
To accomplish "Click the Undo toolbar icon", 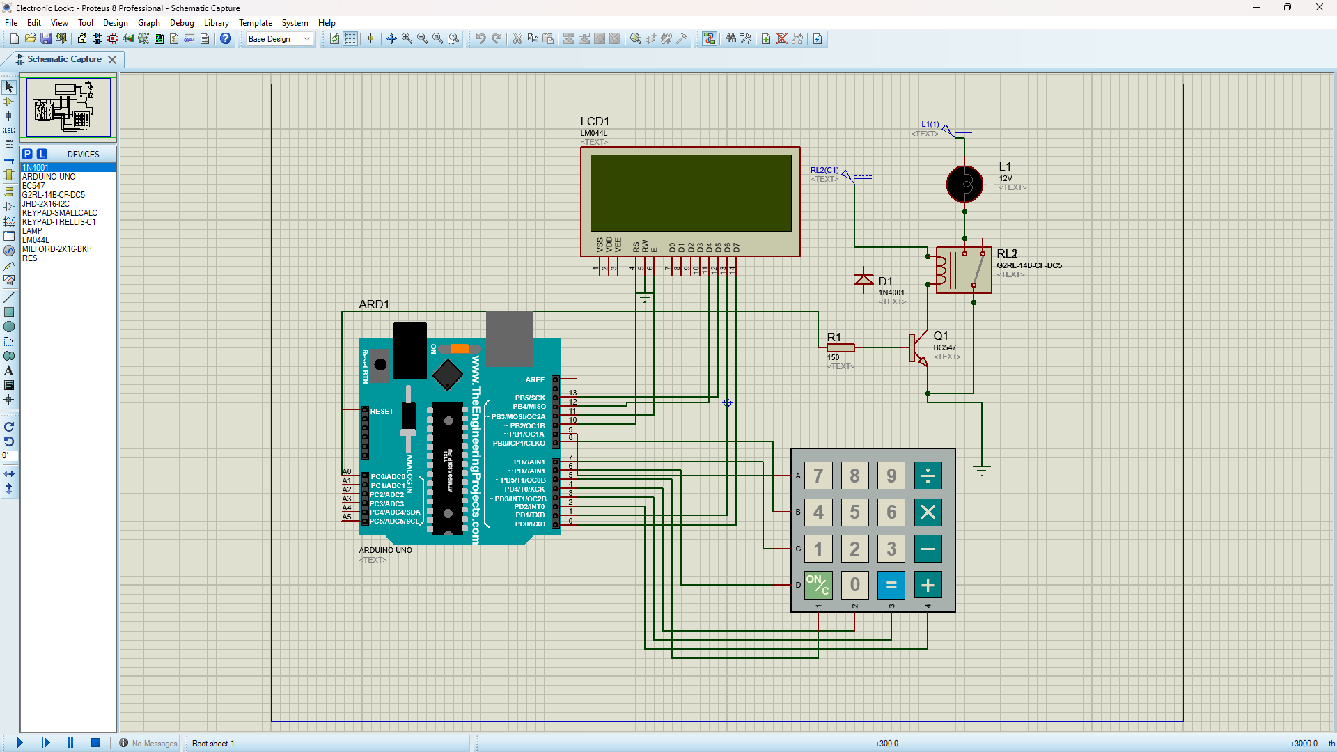I will [x=481, y=38].
